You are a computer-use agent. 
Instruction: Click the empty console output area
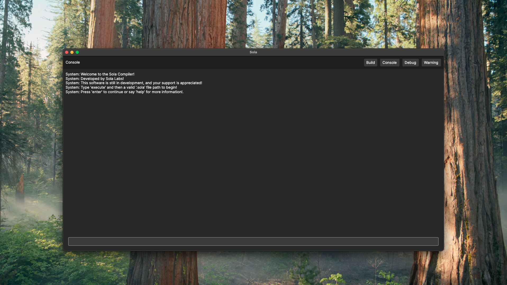[x=253, y=158]
